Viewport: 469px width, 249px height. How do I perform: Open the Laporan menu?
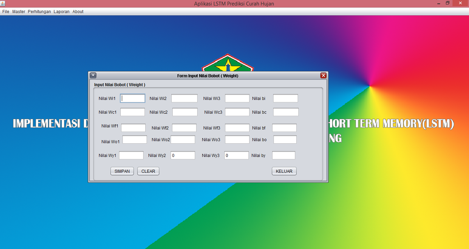tap(61, 11)
